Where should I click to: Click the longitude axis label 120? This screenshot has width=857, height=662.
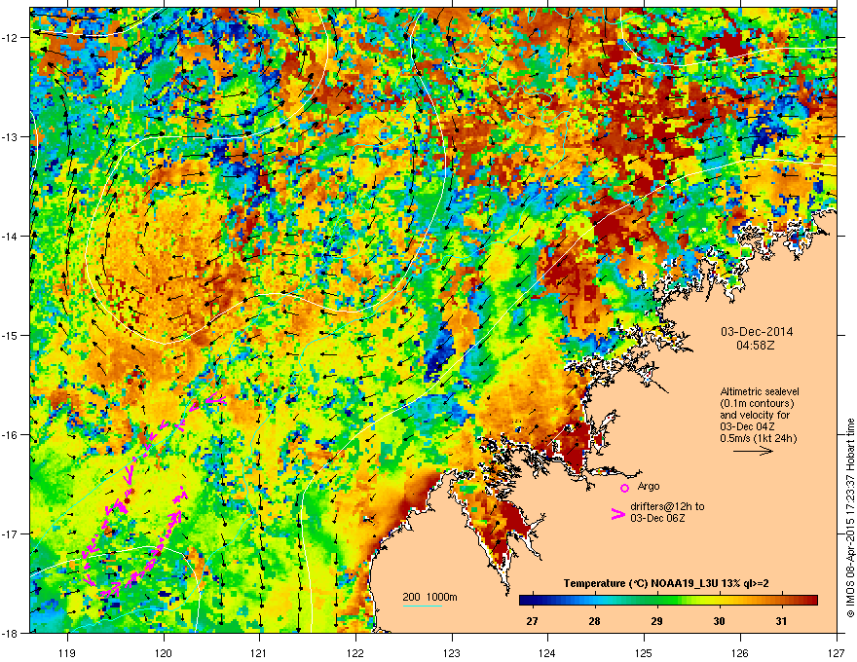[164, 652]
